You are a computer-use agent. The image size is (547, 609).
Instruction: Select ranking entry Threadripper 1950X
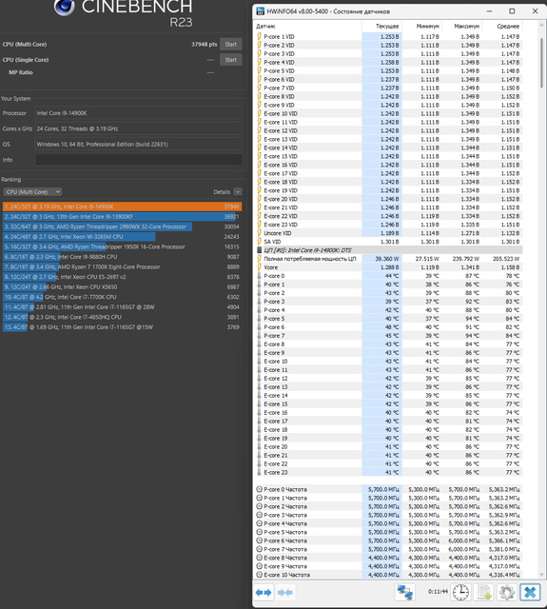[x=122, y=246]
